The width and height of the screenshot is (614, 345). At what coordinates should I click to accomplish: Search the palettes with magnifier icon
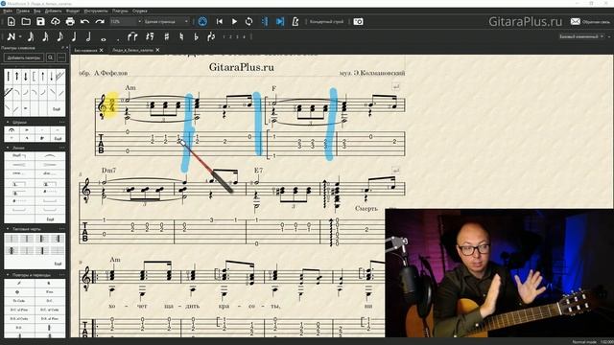(x=51, y=57)
